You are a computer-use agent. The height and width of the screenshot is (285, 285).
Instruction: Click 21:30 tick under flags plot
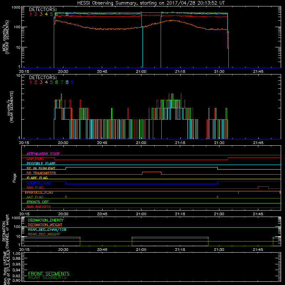point(219,214)
